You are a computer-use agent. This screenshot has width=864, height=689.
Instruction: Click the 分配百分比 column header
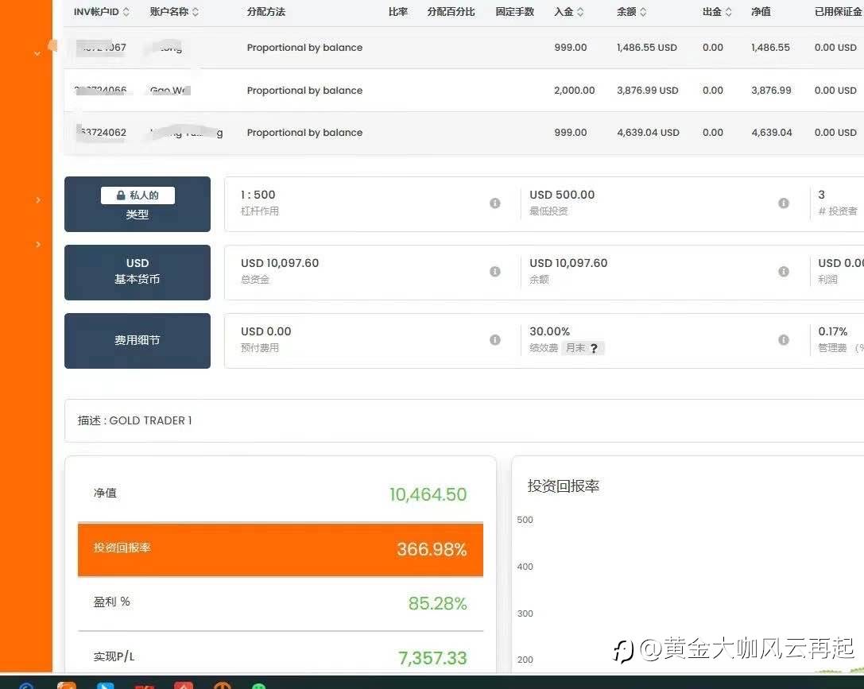point(451,12)
